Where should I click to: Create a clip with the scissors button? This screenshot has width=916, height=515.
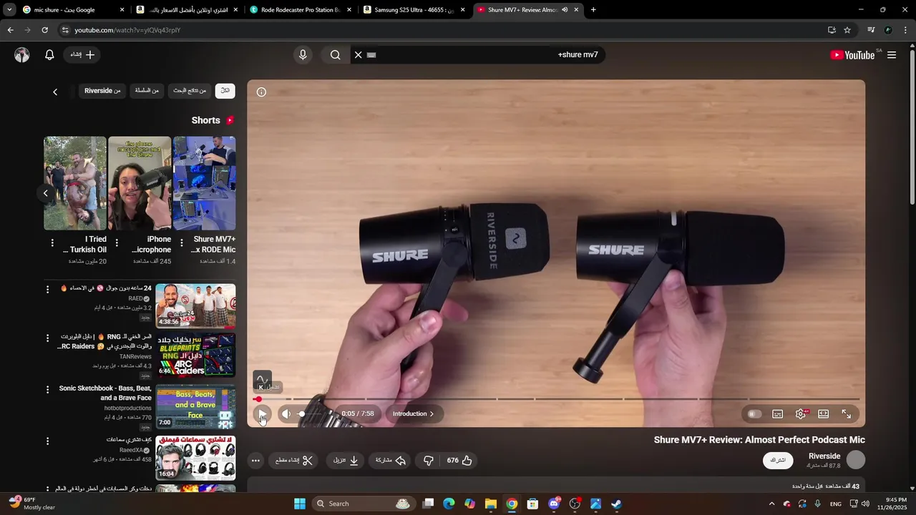click(x=295, y=461)
